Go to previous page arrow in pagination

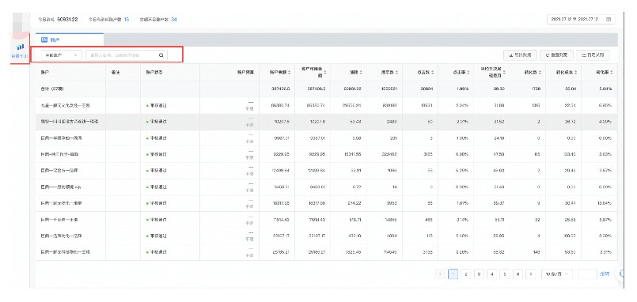[x=440, y=274]
